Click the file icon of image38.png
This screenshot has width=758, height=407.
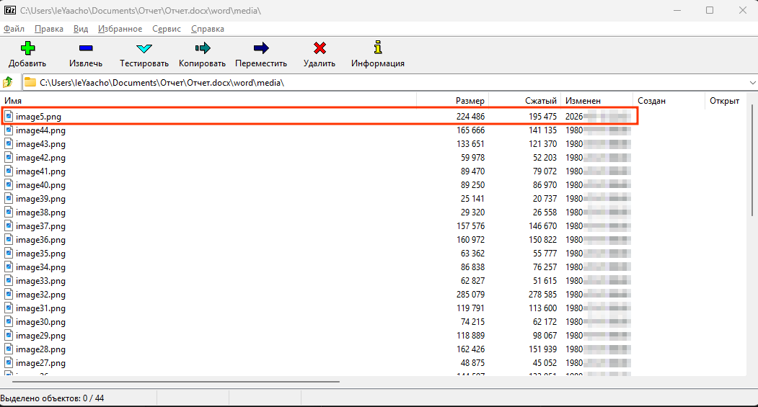point(9,212)
